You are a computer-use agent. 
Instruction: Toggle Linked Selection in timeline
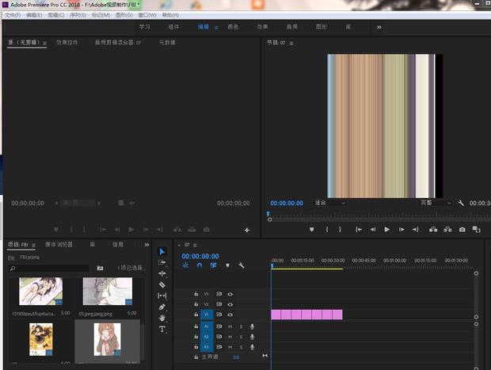pos(213,265)
